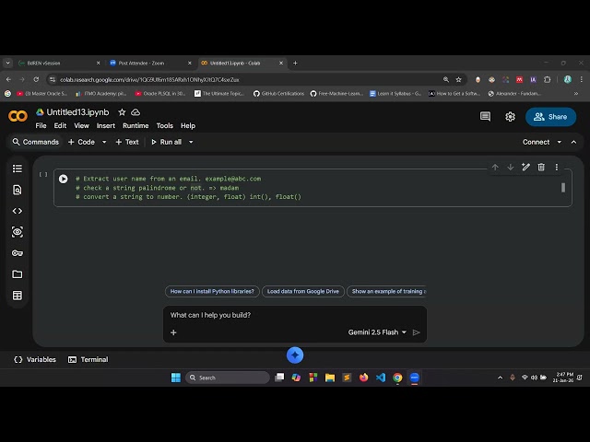This screenshot has height=442, width=590.
Task: Open Firefox from taskbar
Action: 363,378
